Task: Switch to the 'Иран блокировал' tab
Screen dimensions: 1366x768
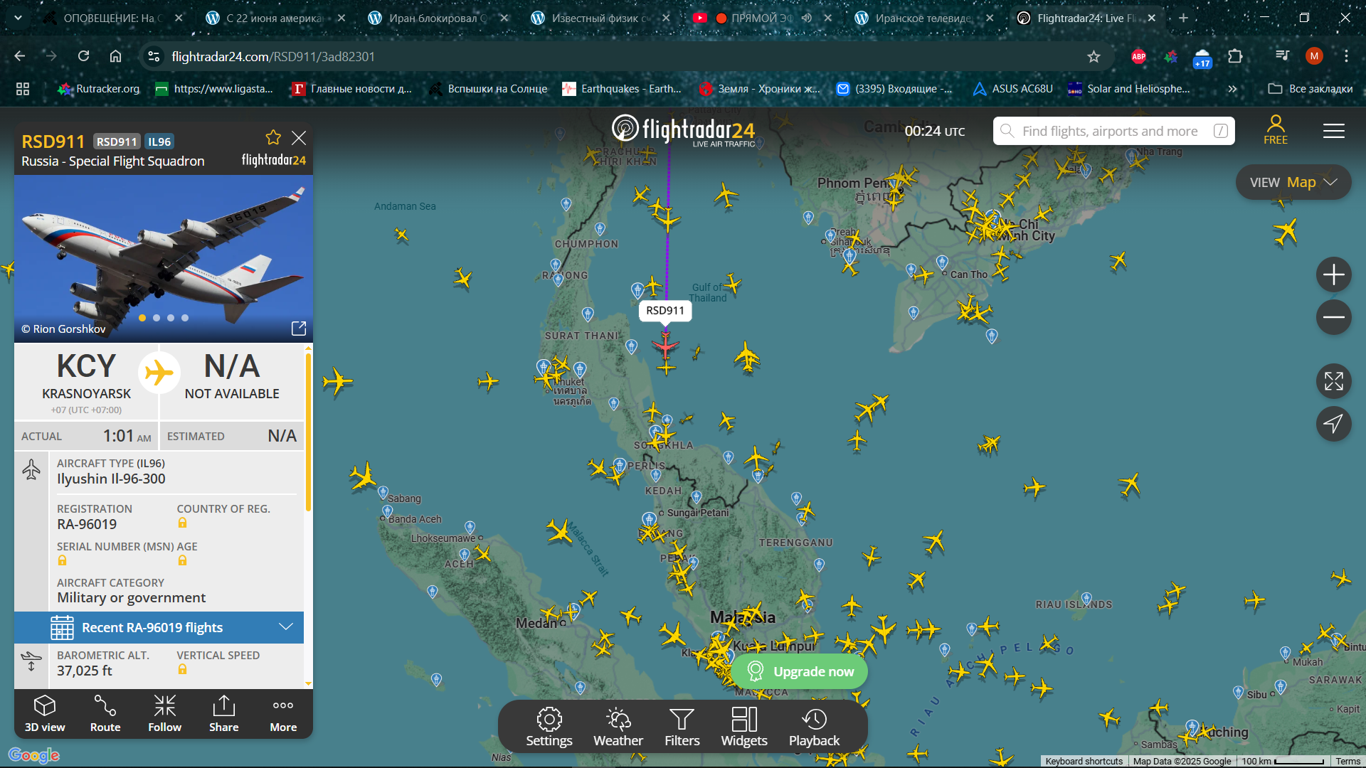Action: 438,18
